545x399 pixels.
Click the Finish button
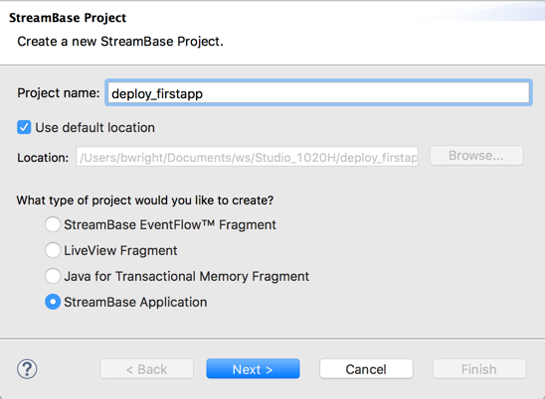click(479, 369)
